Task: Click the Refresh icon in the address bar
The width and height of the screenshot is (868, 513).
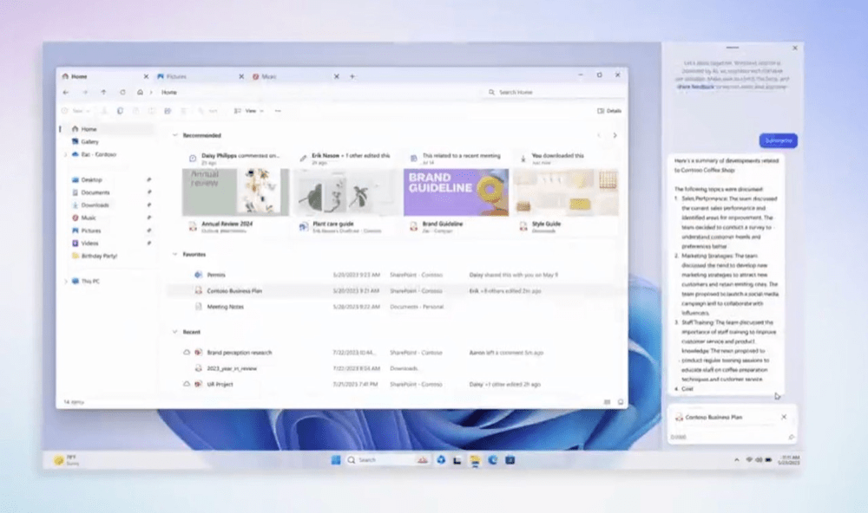Action: [123, 93]
